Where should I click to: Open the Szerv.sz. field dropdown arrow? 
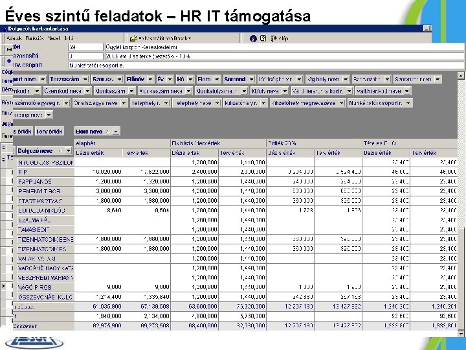119,79
